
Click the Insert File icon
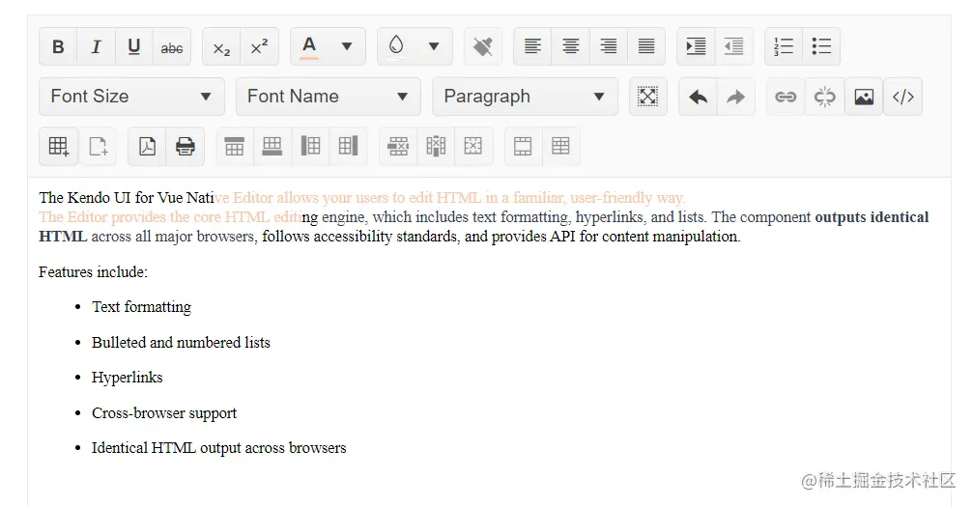tap(98, 147)
